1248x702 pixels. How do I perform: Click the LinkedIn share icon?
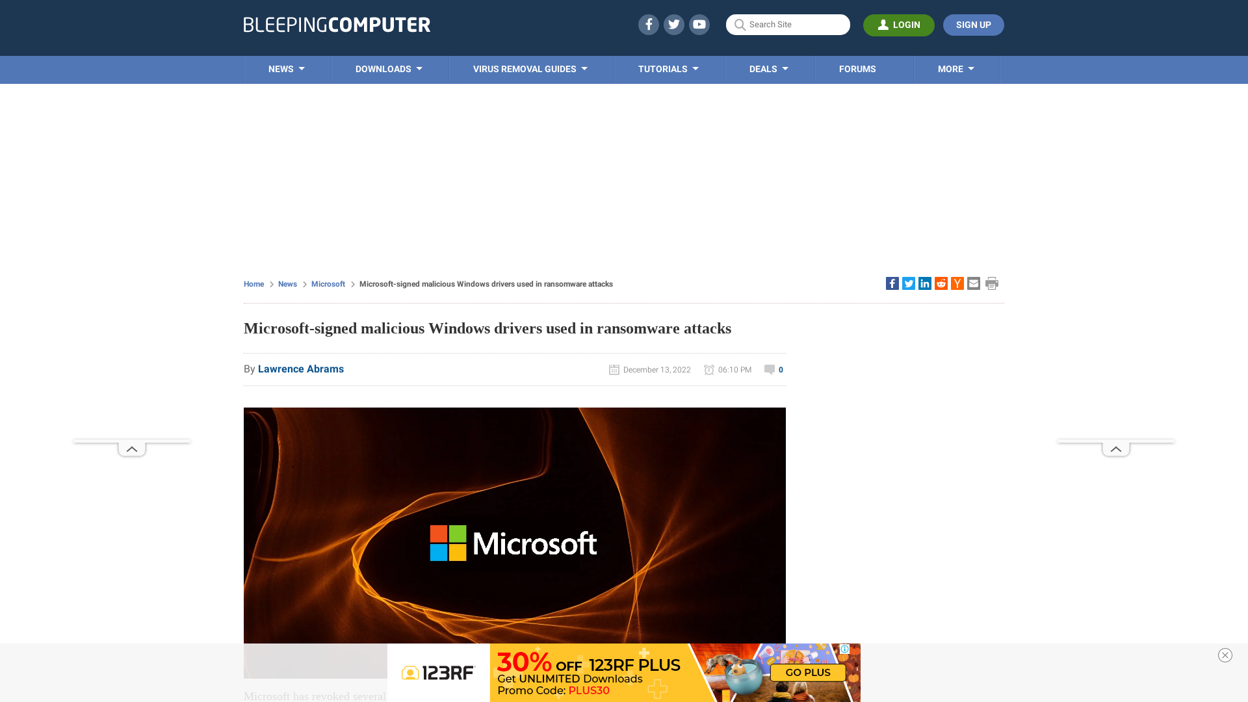(x=925, y=283)
